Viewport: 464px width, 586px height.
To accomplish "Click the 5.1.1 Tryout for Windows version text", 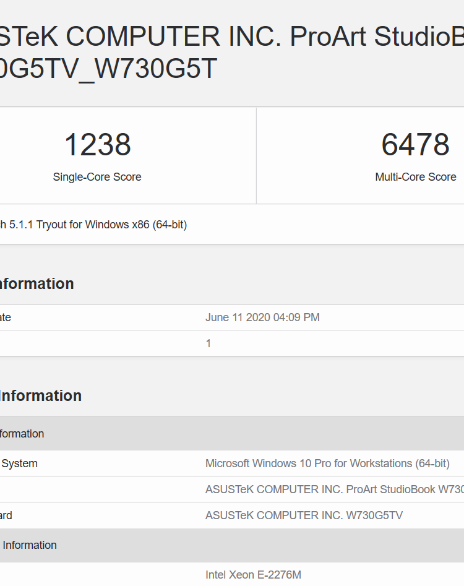I will point(93,225).
